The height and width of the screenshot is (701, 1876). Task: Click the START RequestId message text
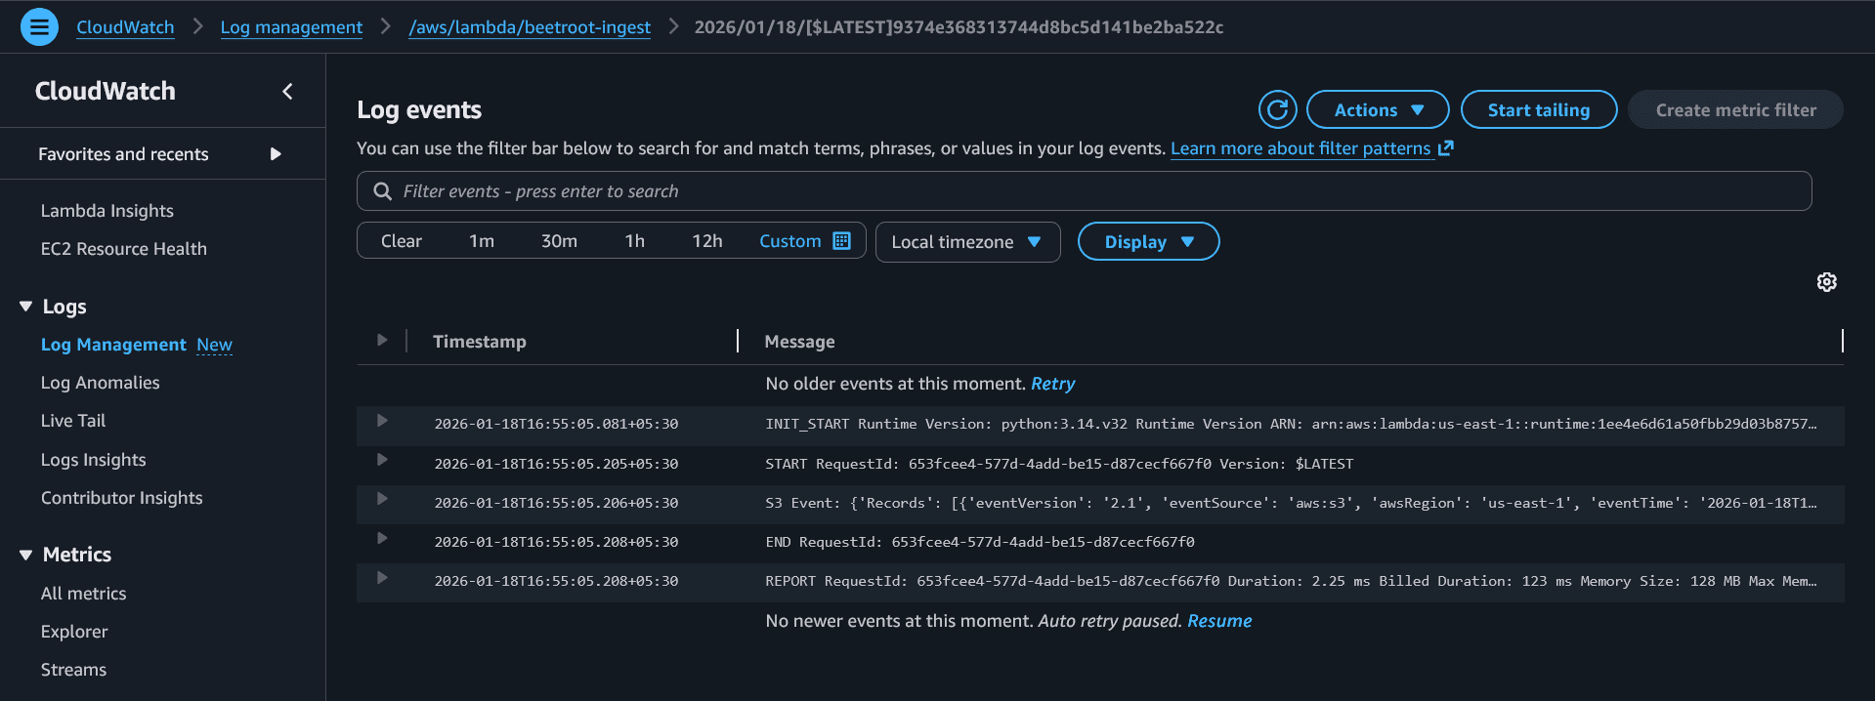click(x=1059, y=464)
